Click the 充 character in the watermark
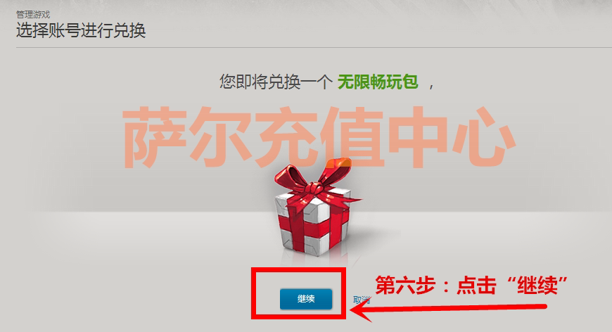The height and width of the screenshot is (332, 612). point(287,136)
